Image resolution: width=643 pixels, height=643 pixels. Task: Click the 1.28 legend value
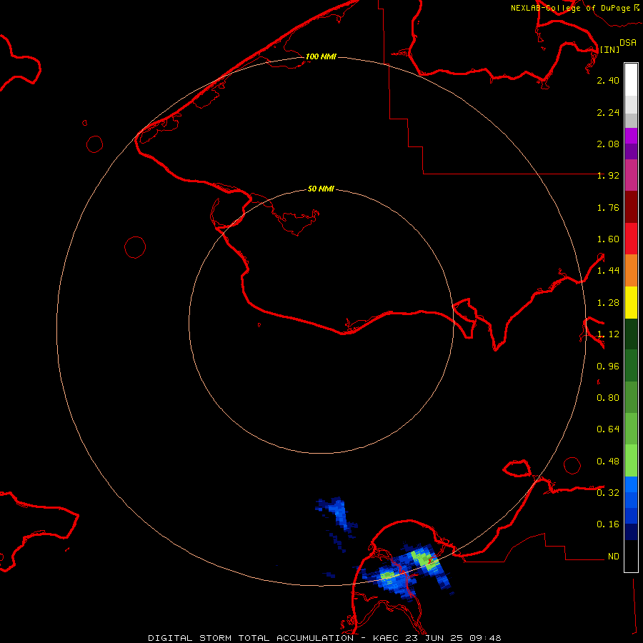click(x=608, y=303)
